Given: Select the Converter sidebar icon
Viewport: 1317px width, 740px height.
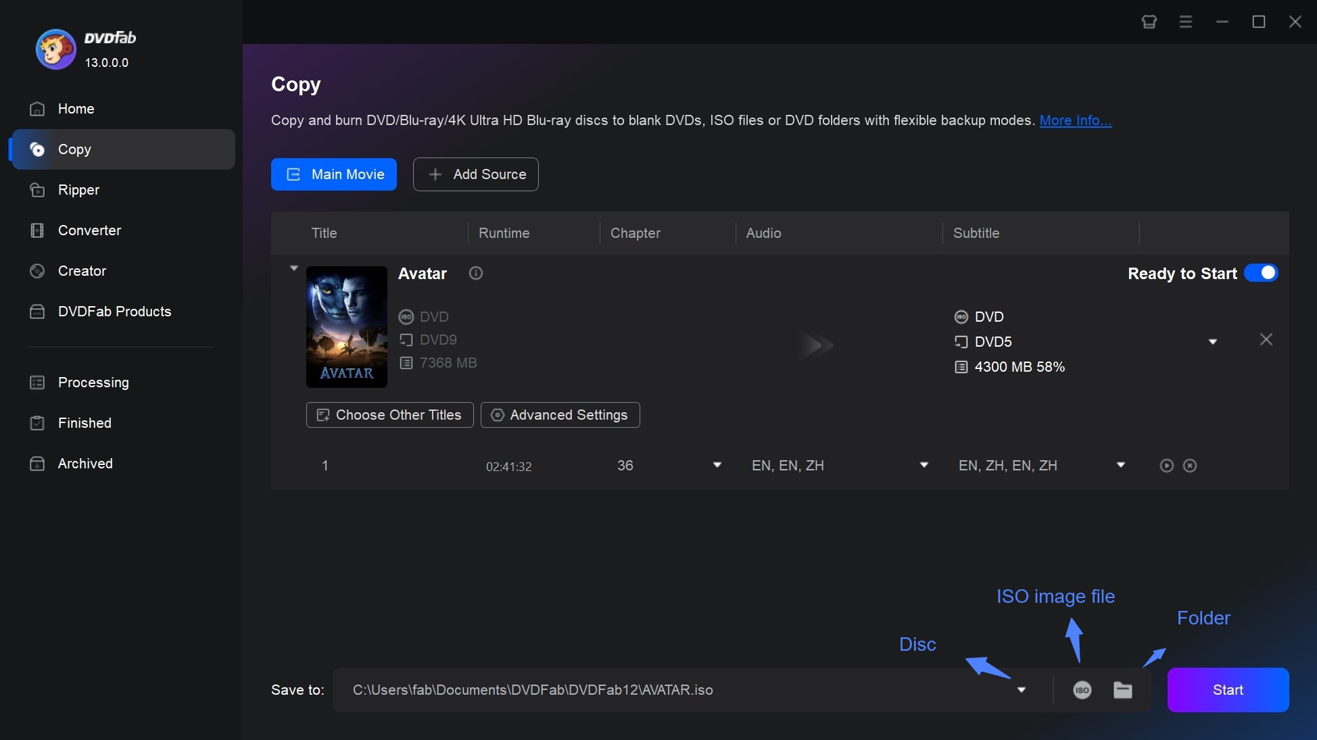Looking at the screenshot, I should pyautogui.click(x=37, y=230).
